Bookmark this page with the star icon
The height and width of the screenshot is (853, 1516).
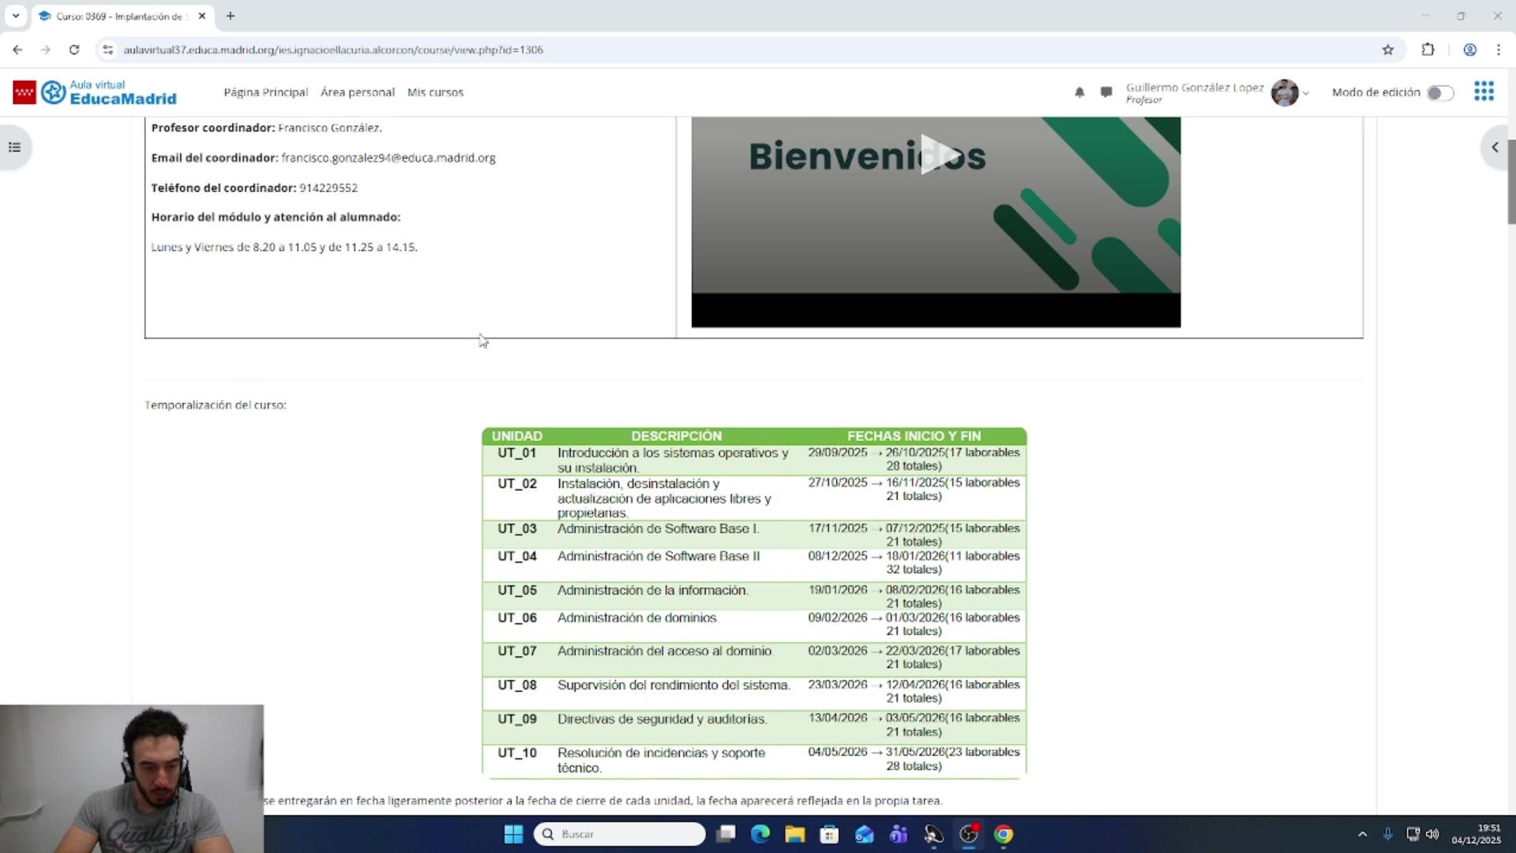(x=1388, y=50)
